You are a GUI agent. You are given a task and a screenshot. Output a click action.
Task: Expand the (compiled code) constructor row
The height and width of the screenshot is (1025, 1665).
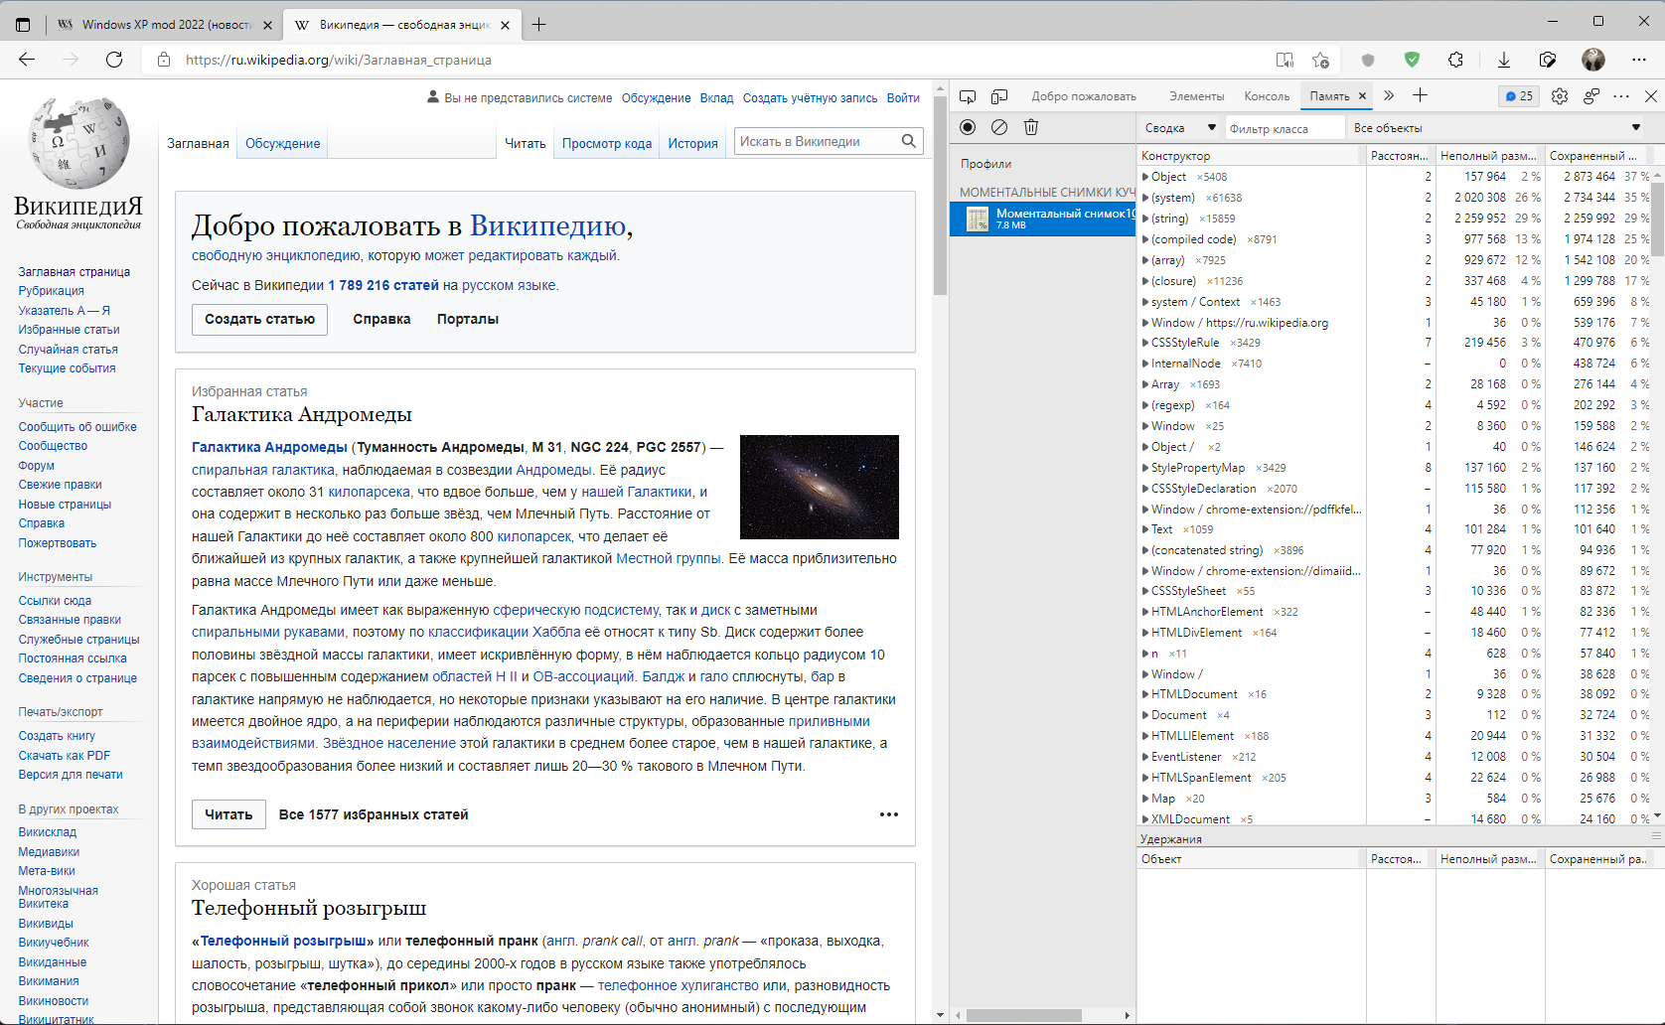[1145, 239]
